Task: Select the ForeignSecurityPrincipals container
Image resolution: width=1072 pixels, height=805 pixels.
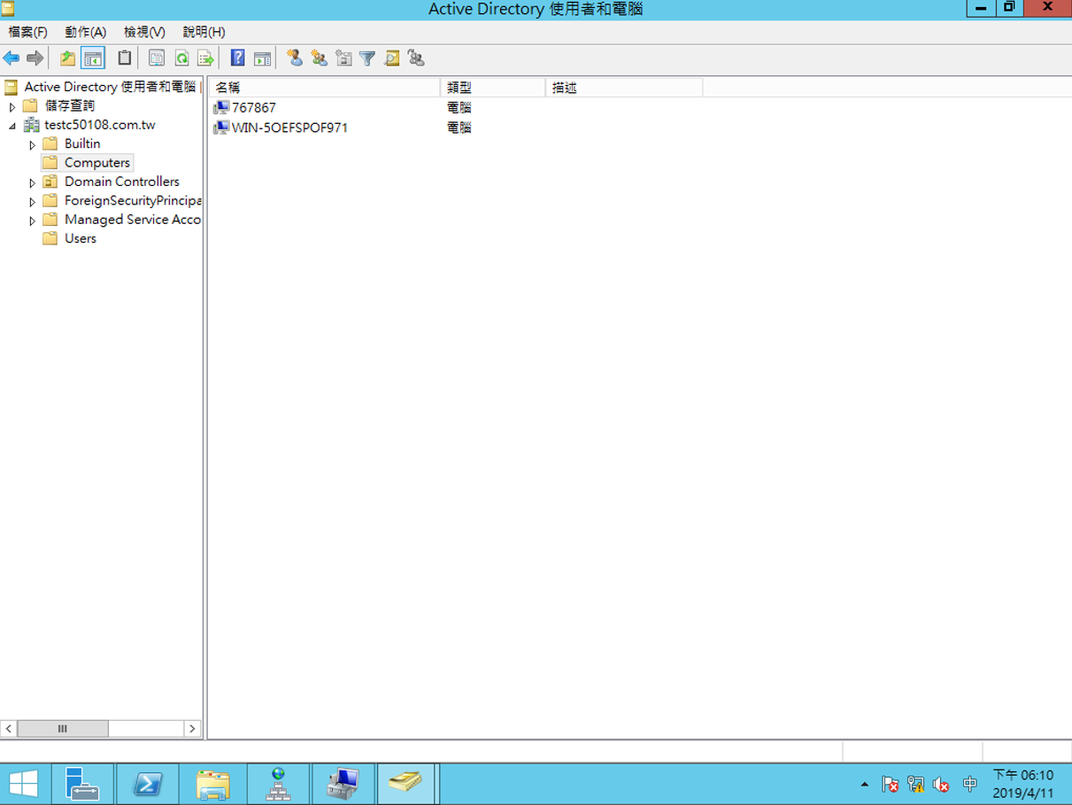Action: pyautogui.click(x=133, y=201)
